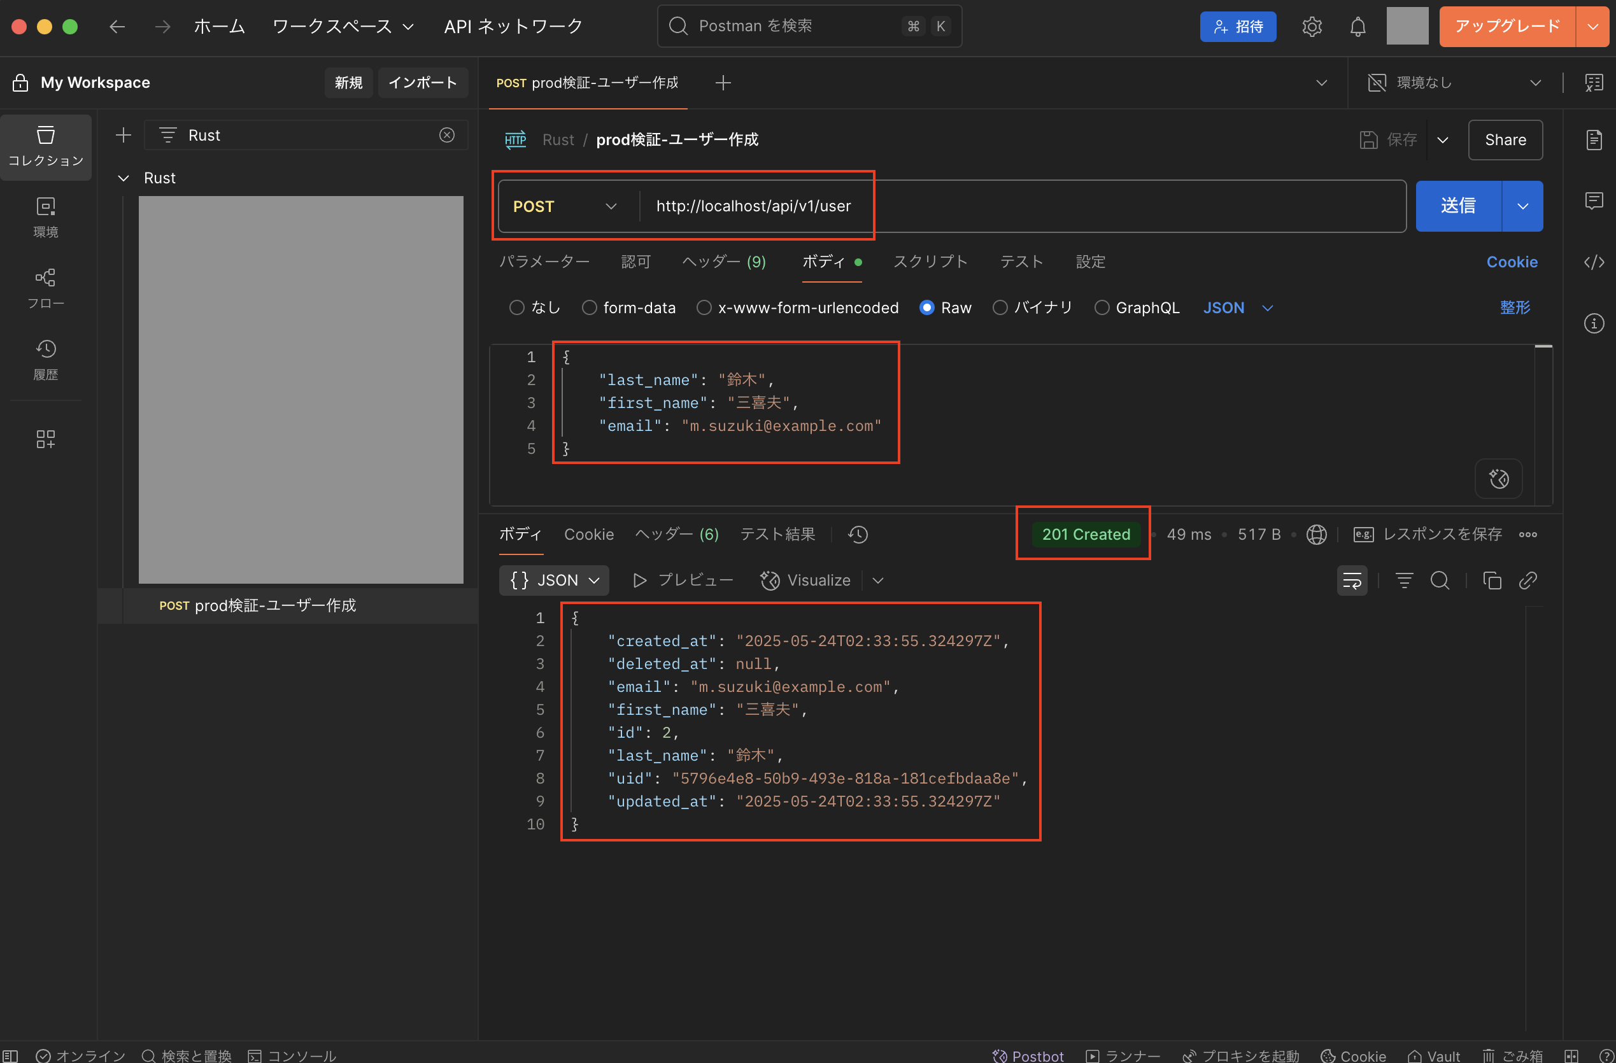
Task: Open the response JSON format dropdown
Action: tap(554, 581)
